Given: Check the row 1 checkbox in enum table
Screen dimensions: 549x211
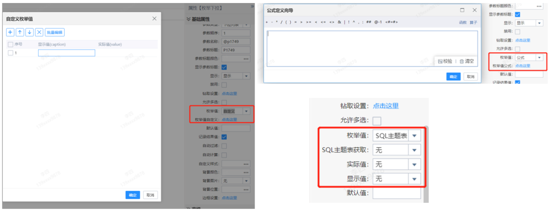Looking at the screenshot, I should pos(10,53).
